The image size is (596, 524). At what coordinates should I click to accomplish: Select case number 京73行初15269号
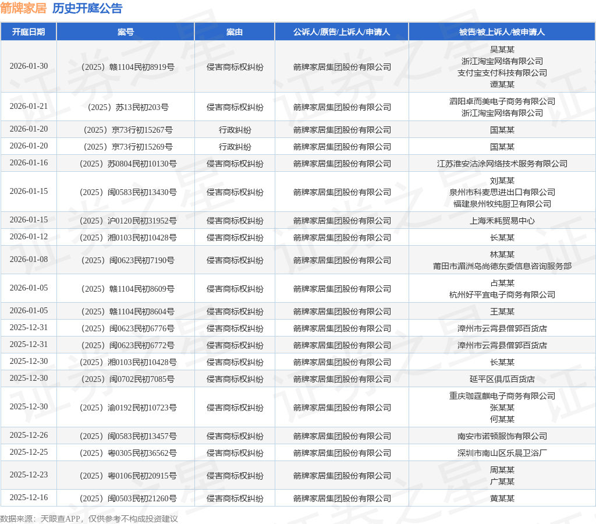pos(127,147)
